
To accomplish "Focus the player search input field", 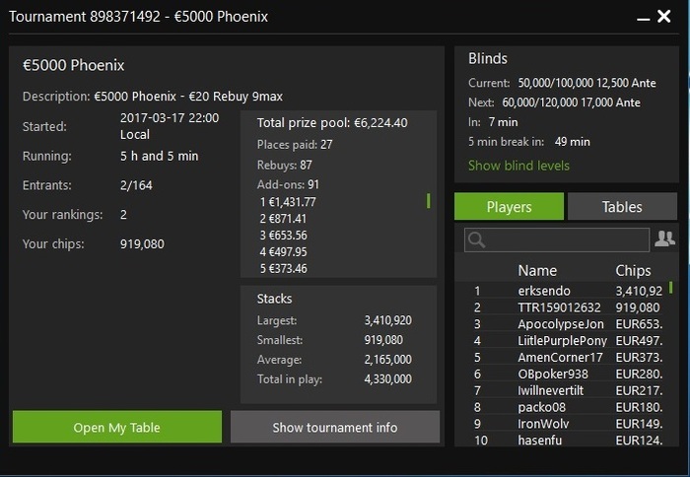I will pyautogui.click(x=557, y=239).
